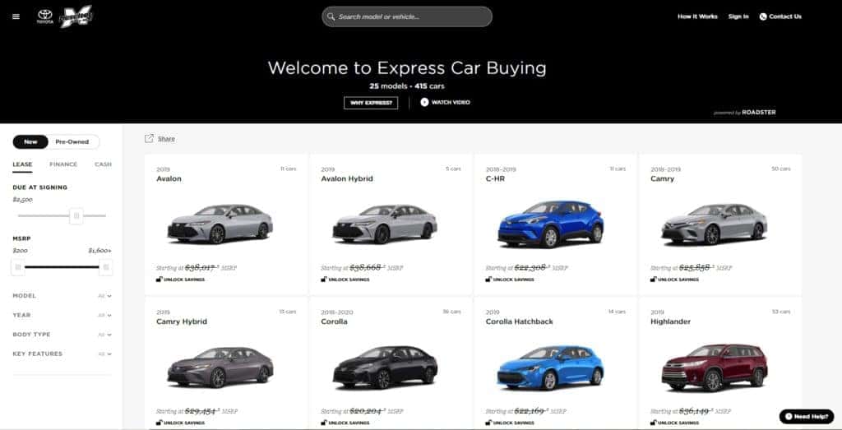Expand the Model filter dropdown
Image resolution: width=842 pixels, height=430 pixels.
click(x=62, y=296)
